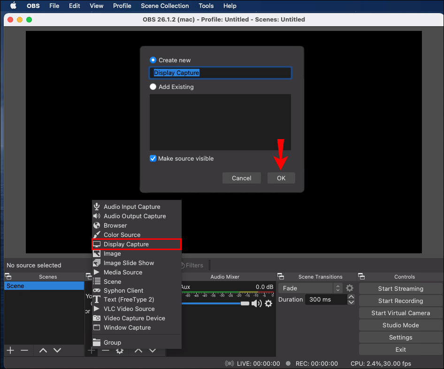Select the Create new radio button
Image resolution: width=444 pixels, height=369 pixels.
[x=153, y=60]
